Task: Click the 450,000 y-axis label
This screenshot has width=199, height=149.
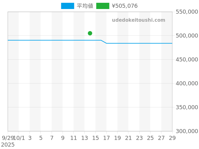Action: (x=187, y=60)
